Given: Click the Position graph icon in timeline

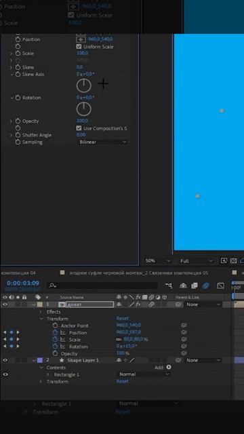Looking at the screenshot, I should coord(63,332).
